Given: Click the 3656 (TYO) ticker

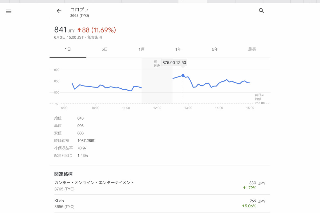Looking at the screenshot, I should [x=64, y=207].
